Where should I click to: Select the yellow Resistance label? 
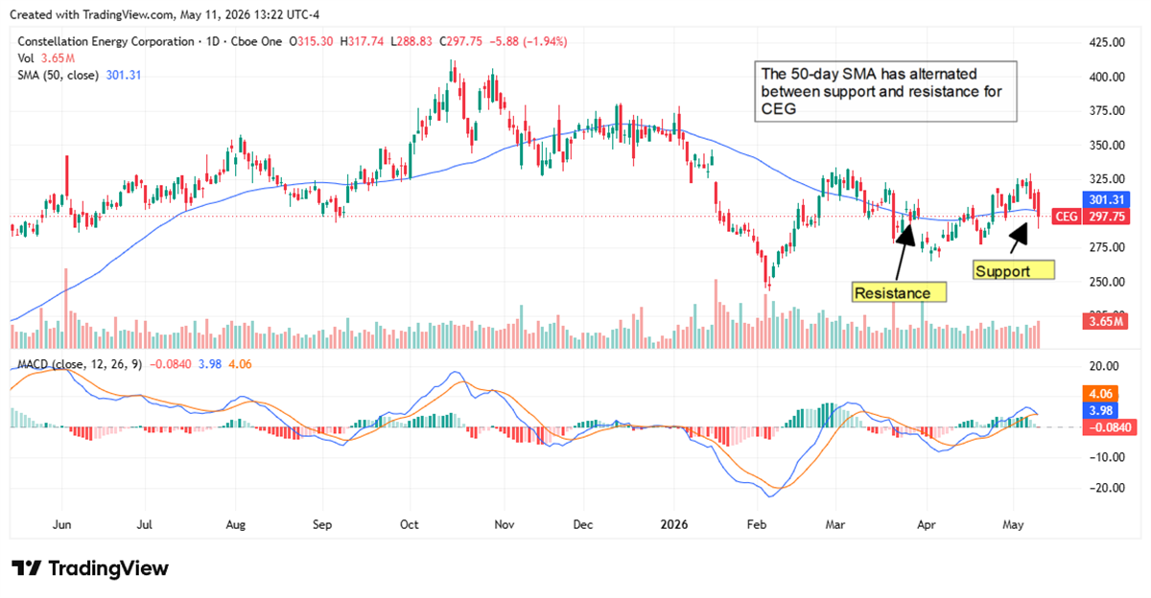pos(899,292)
